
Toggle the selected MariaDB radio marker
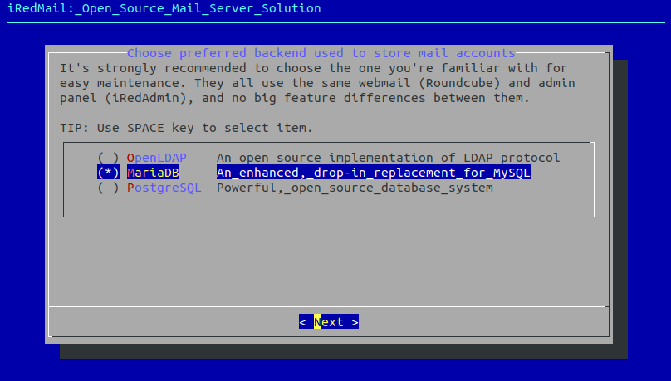pyautogui.click(x=108, y=173)
